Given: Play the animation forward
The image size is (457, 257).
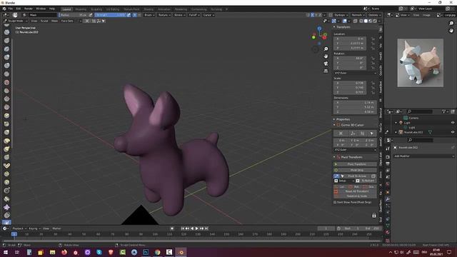Looking at the screenshot, I should click(197, 228).
